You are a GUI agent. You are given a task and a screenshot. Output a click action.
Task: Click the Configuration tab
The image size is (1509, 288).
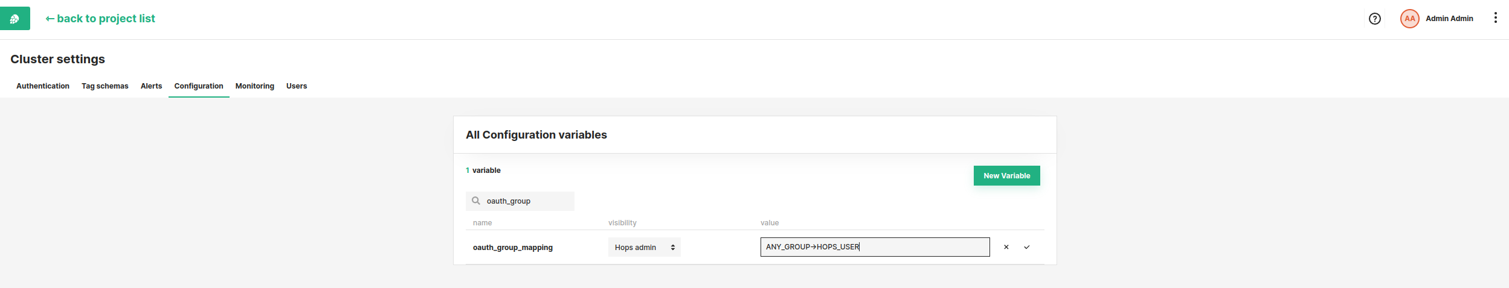(199, 86)
